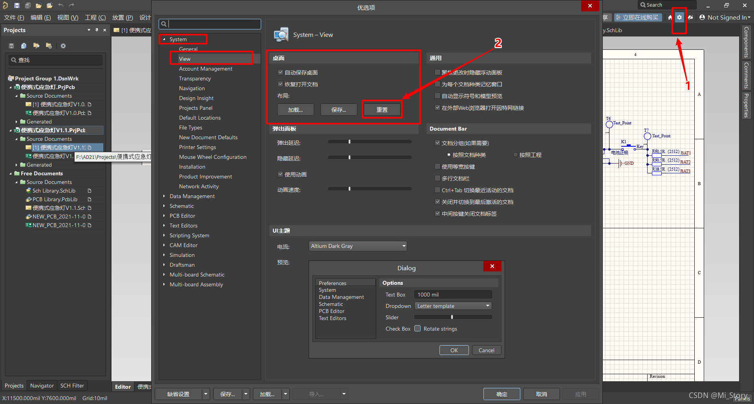
Task: Click the Undo arrow icon
Action: 61,5
